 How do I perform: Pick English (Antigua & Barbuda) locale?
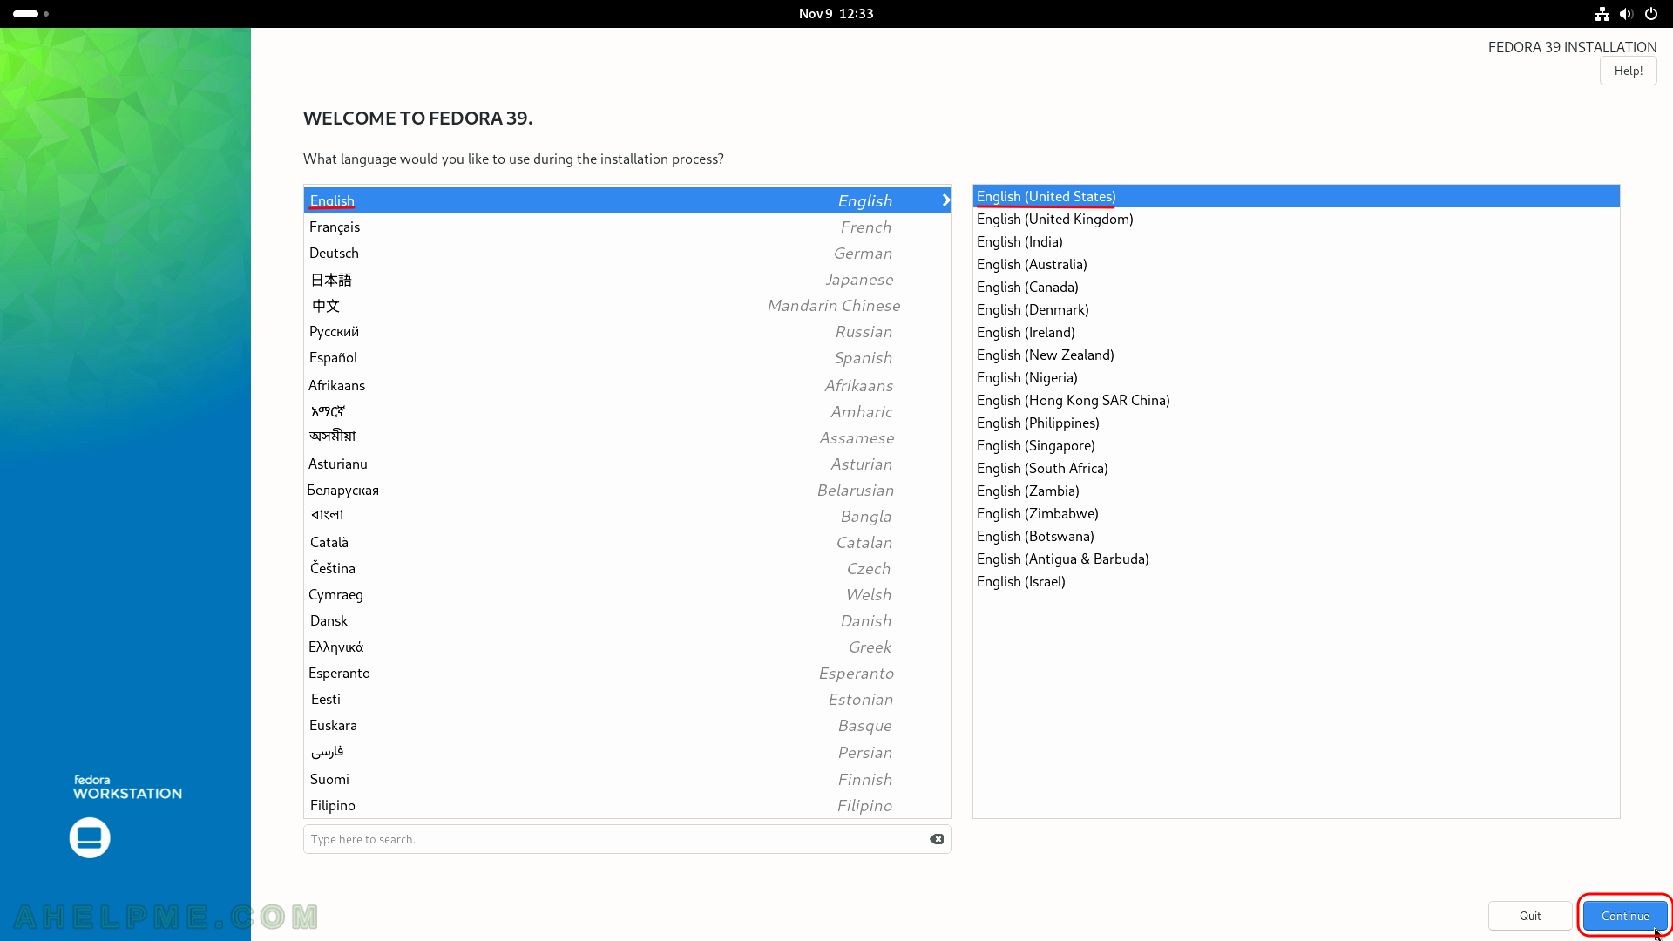[1296, 559]
